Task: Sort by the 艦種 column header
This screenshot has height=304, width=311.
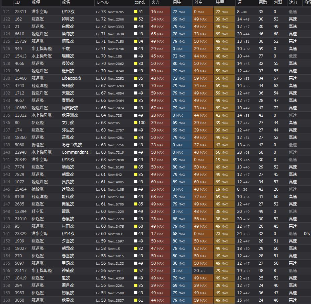Action: click(36, 2)
